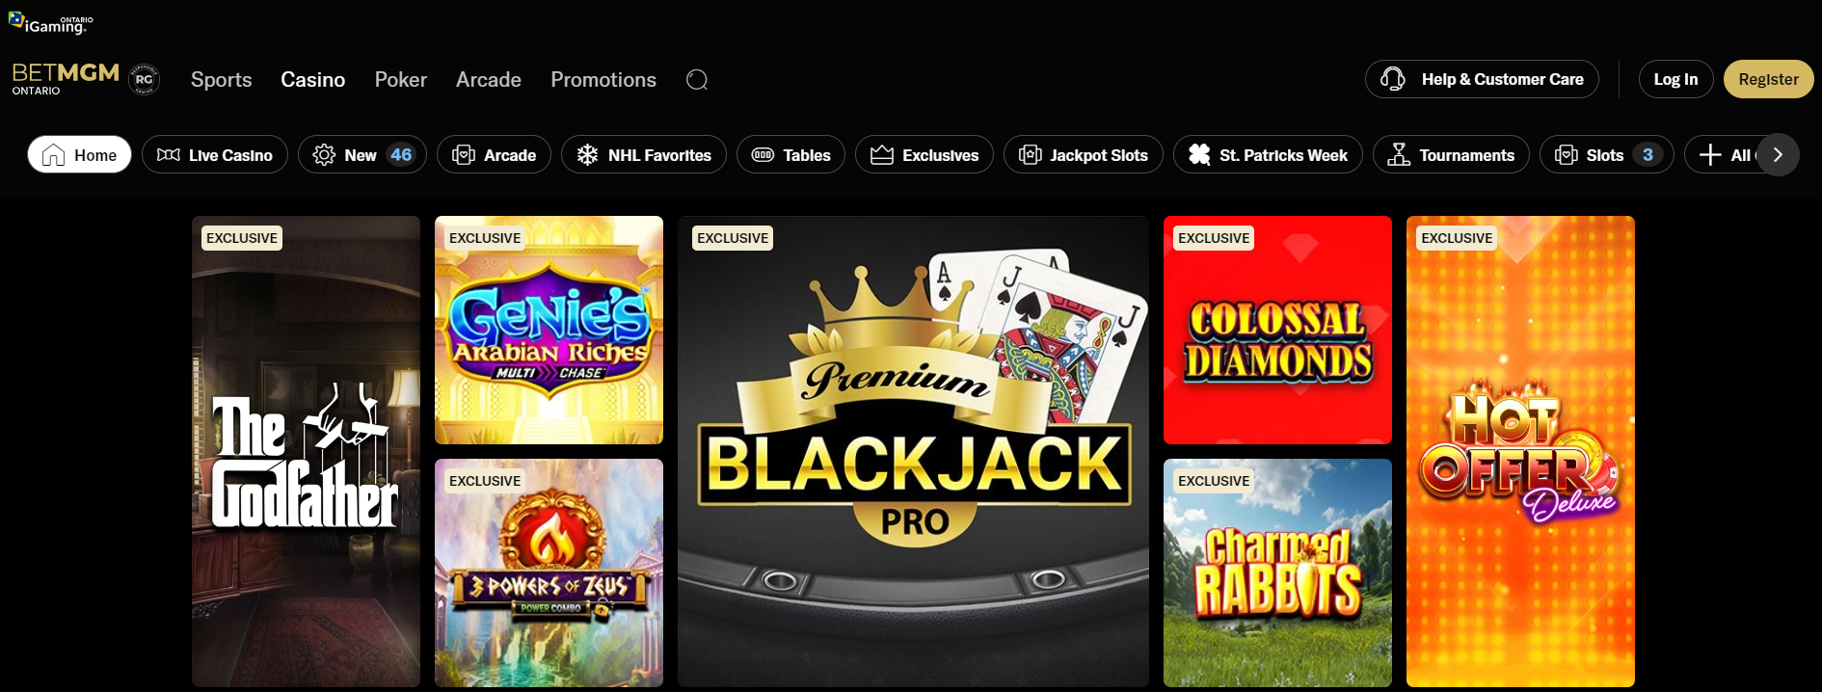This screenshot has width=1822, height=692.
Task: Click the RG responsible gaming badge
Action: click(145, 79)
